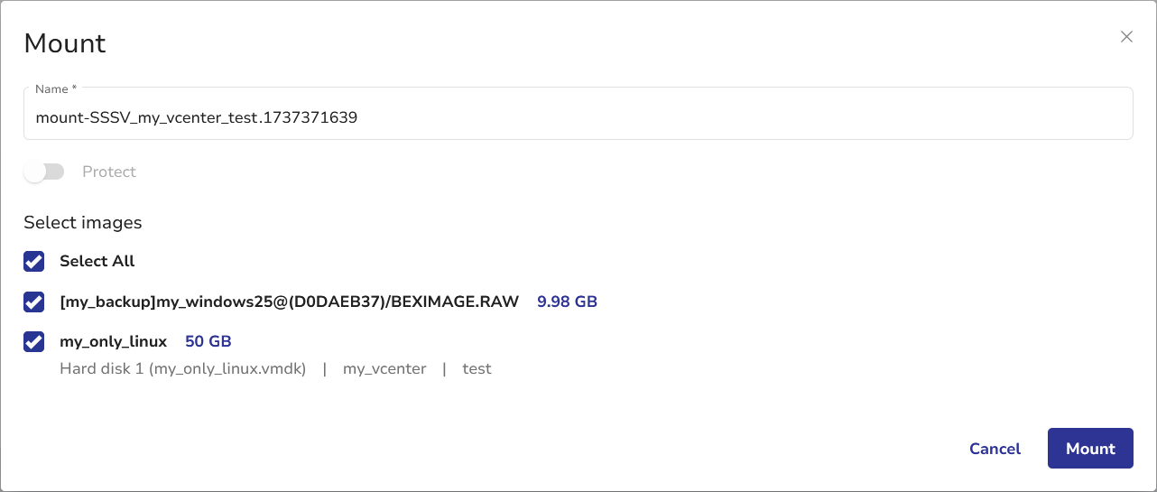
Task: Click the 9.98 GB size label
Action: click(567, 302)
